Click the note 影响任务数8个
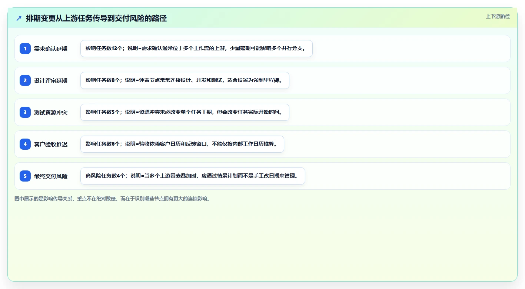525x289 pixels. coord(185,80)
